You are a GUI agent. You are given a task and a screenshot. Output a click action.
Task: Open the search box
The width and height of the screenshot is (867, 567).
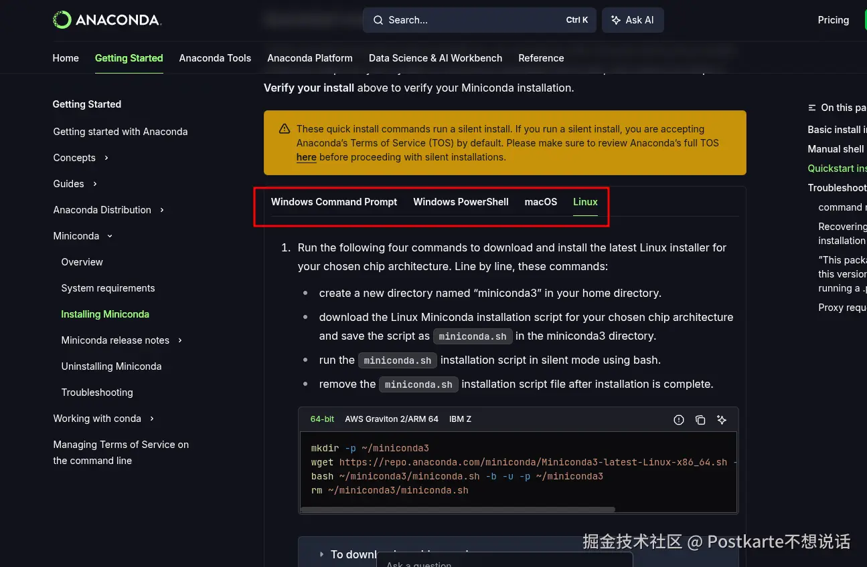[x=479, y=20]
